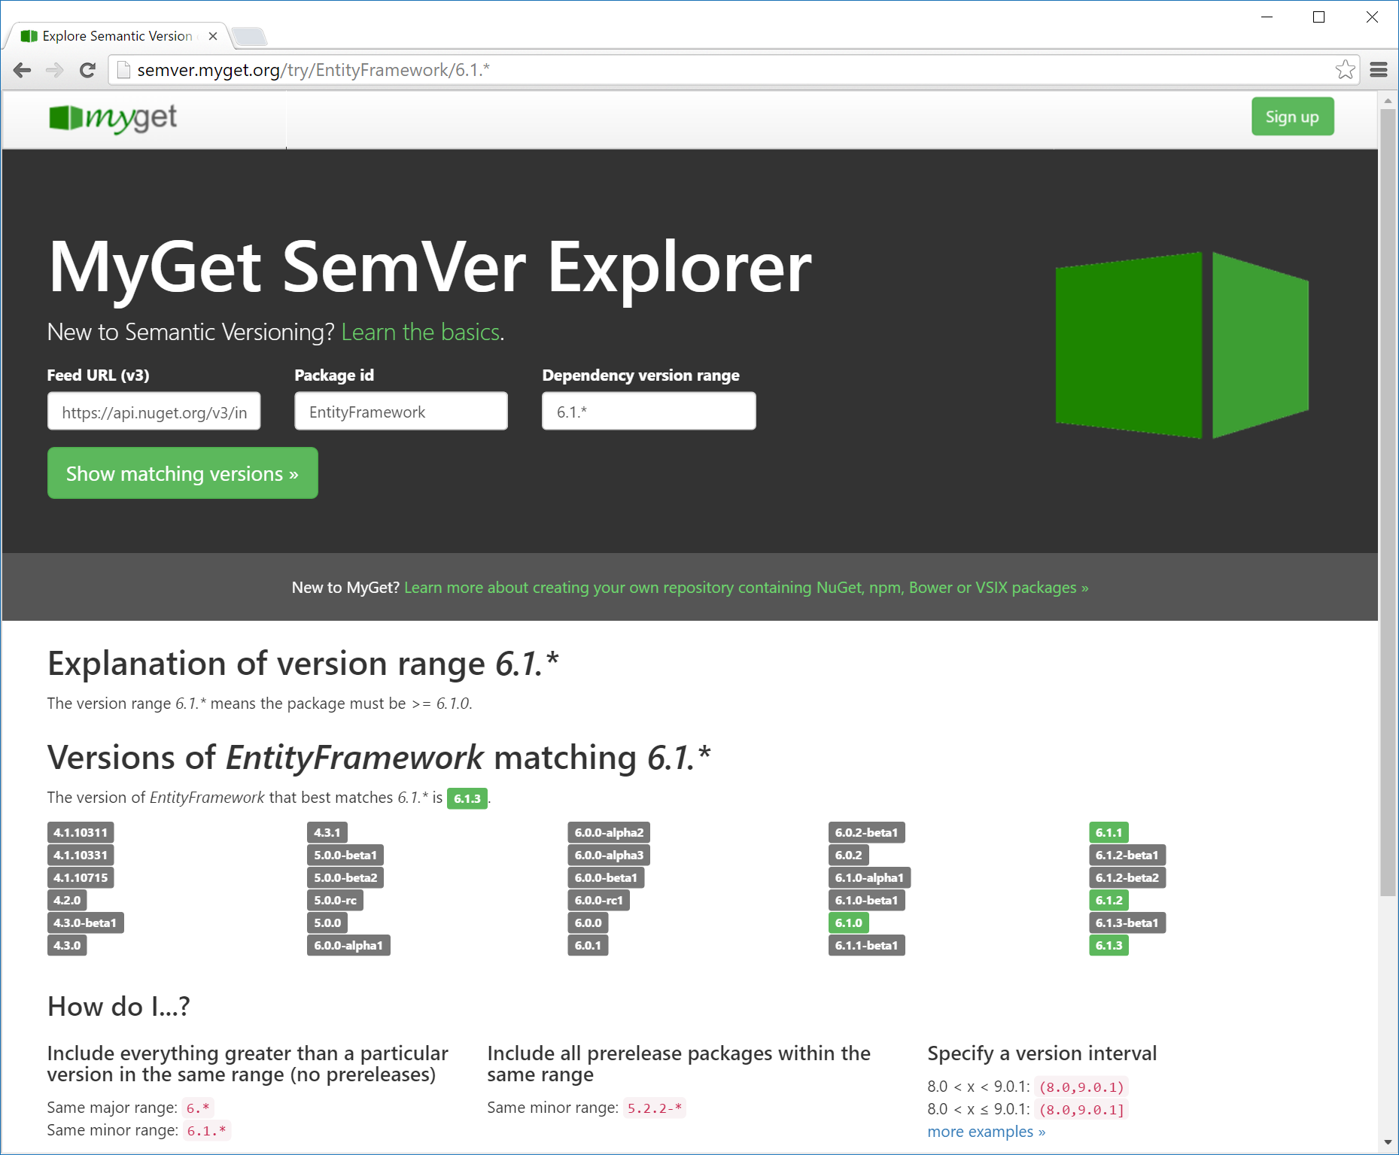Click the 6.0.0 version badge
The width and height of the screenshot is (1399, 1155).
point(588,922)
